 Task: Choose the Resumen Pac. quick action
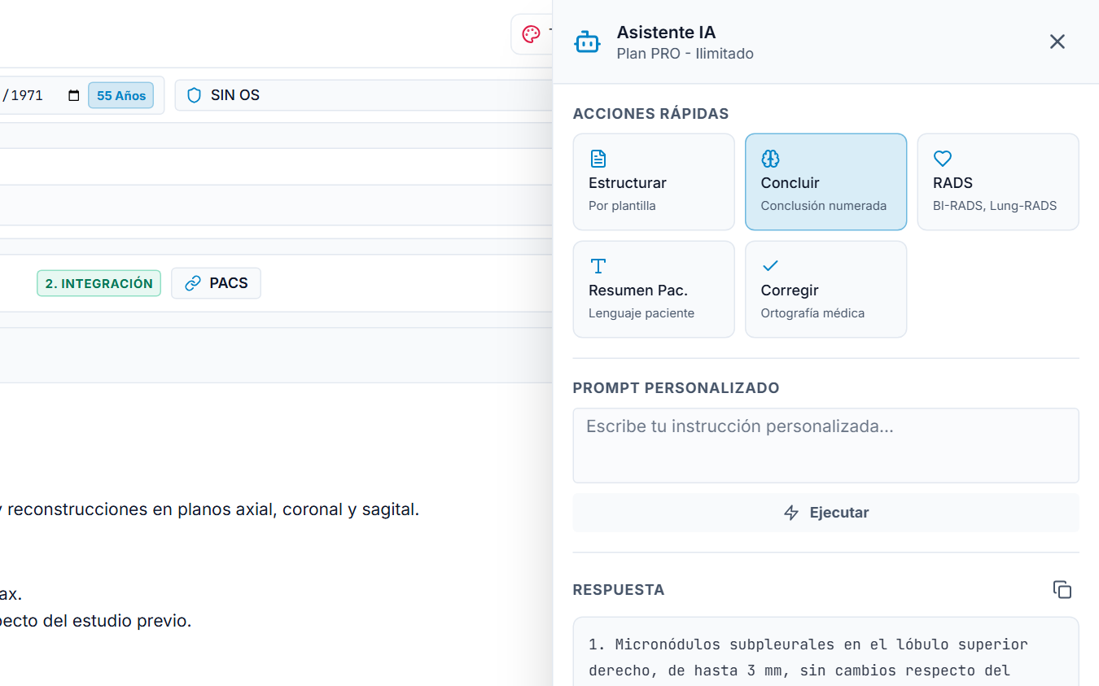pos(654,290)
